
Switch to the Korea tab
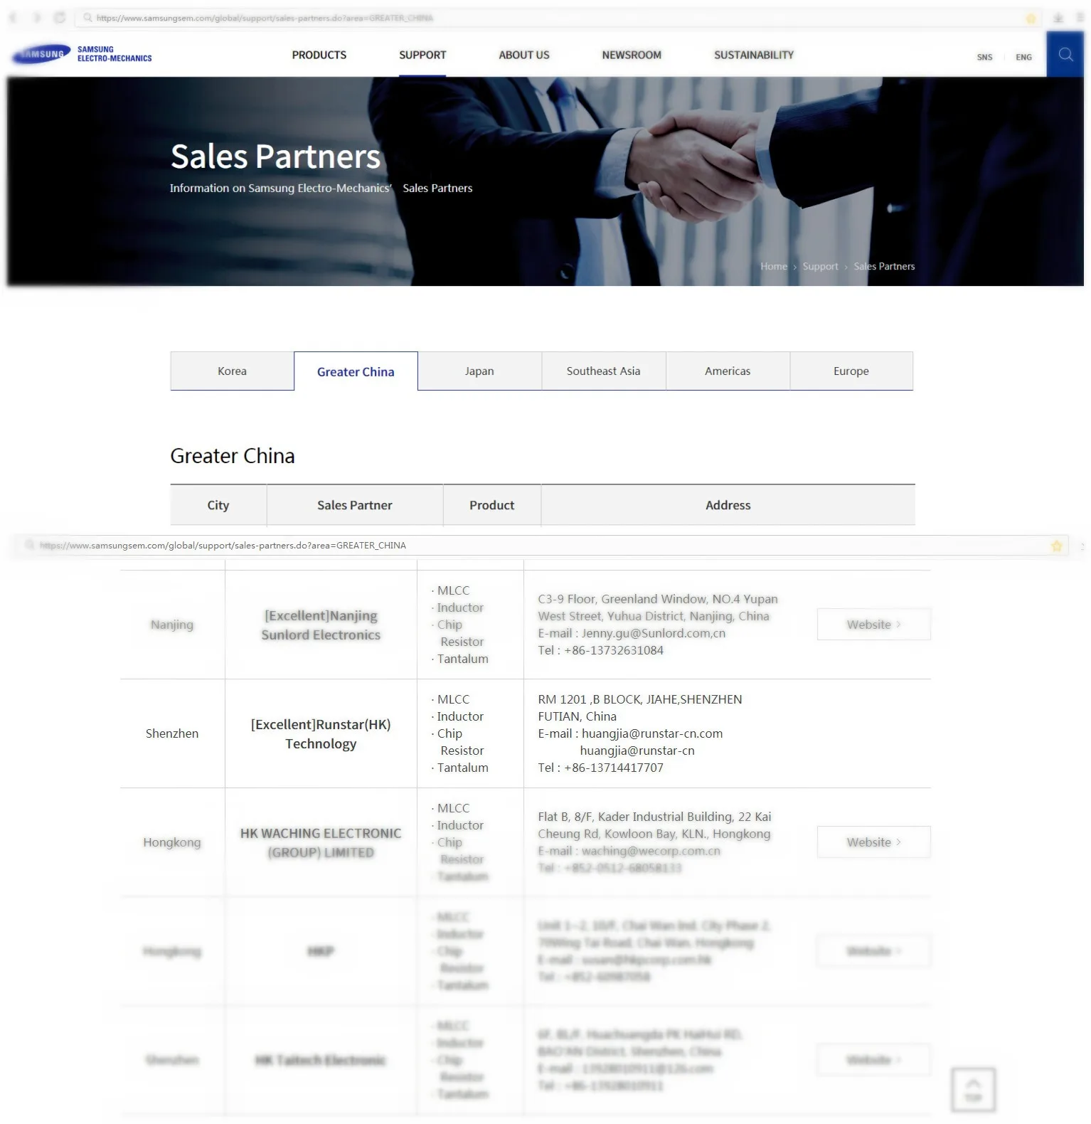(x=232, y=371)
